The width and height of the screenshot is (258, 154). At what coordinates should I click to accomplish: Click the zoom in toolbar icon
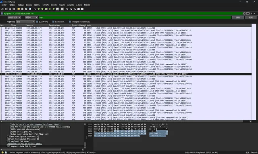pos(67,9)
